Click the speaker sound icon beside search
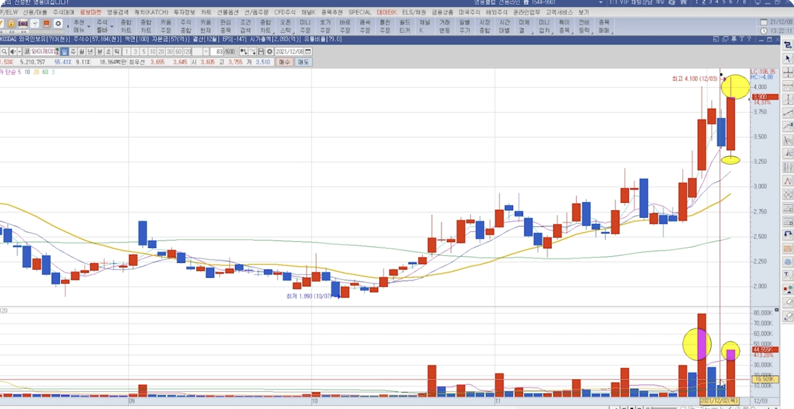Screen dimensions: 794x409 tap(13, 52)
